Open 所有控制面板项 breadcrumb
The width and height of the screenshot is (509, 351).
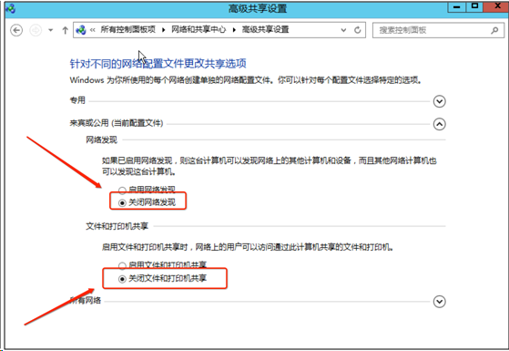click(127, 29)
